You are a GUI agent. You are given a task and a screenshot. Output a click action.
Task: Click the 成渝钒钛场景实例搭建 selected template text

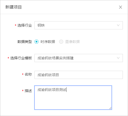tap(56, 58)
